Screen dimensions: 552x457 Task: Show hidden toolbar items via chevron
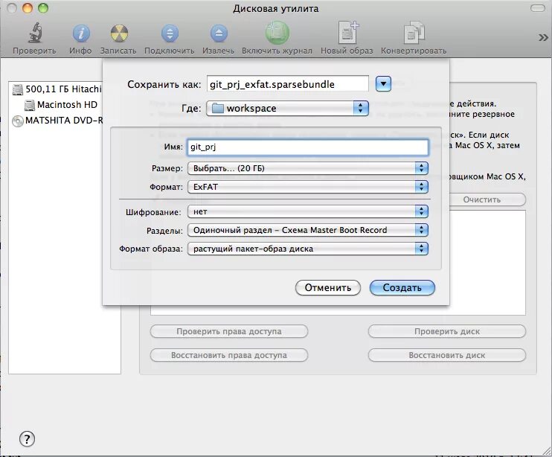point(543,37)
